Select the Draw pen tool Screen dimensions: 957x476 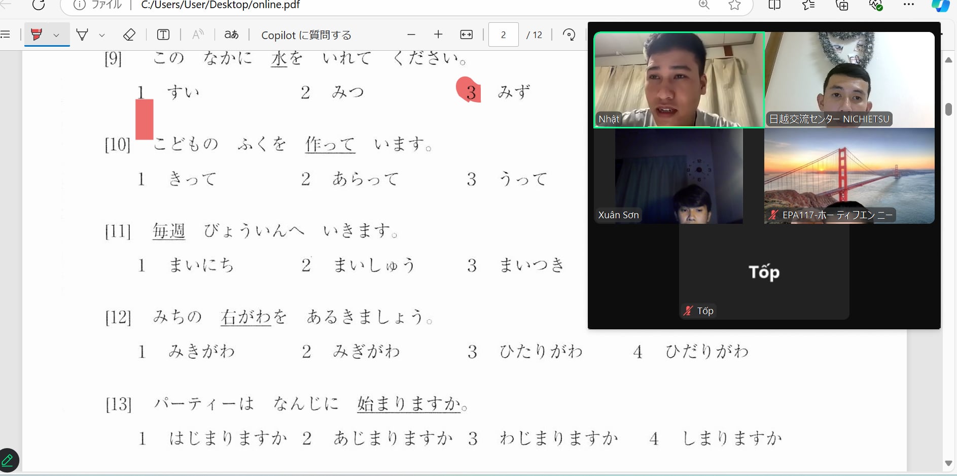(82, 35)
